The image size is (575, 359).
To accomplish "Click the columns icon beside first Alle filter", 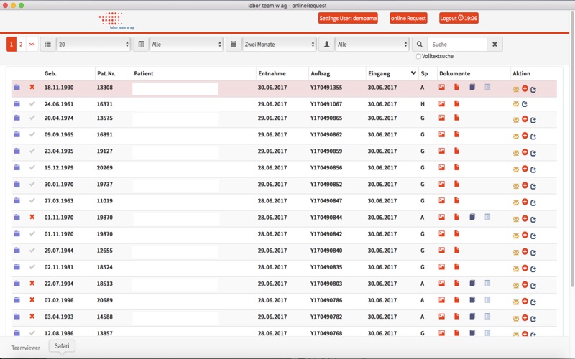I will (141, 45).
